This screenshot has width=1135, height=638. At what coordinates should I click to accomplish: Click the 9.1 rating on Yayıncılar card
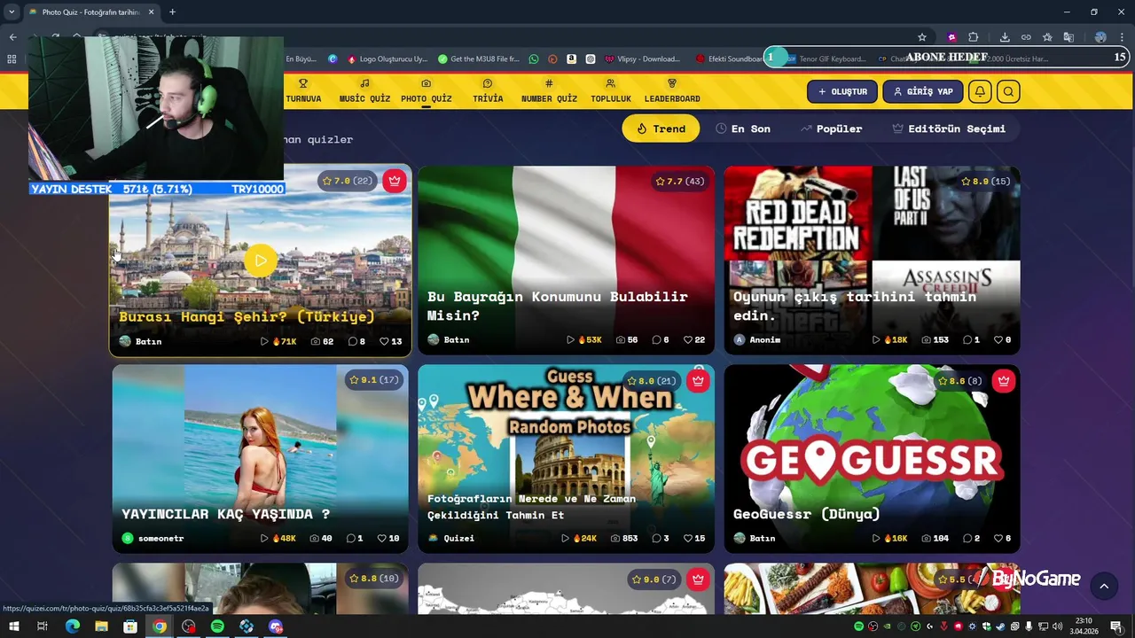pyautogui.click(x=374, y=379)
